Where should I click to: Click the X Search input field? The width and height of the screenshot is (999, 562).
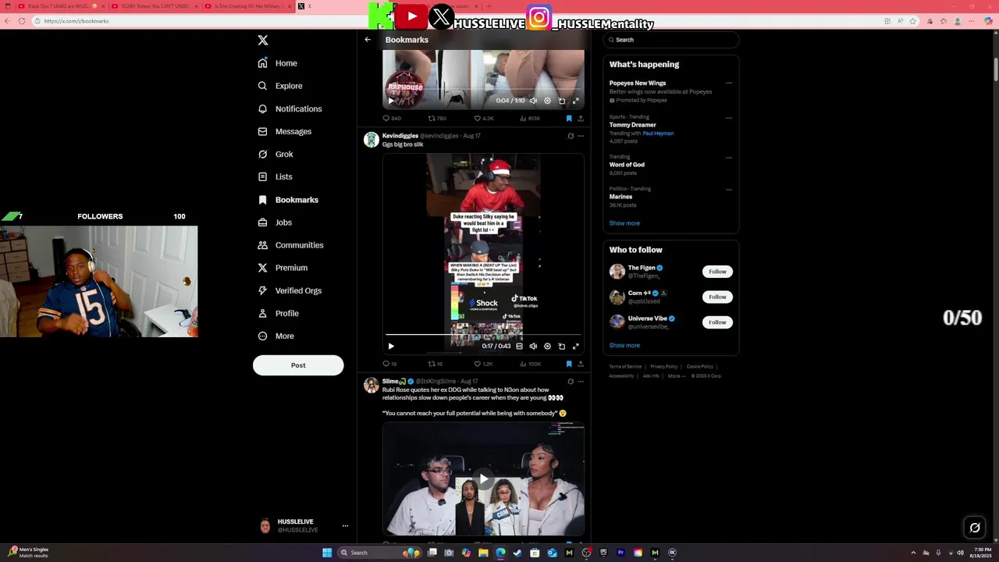click(x=670, y=40)
